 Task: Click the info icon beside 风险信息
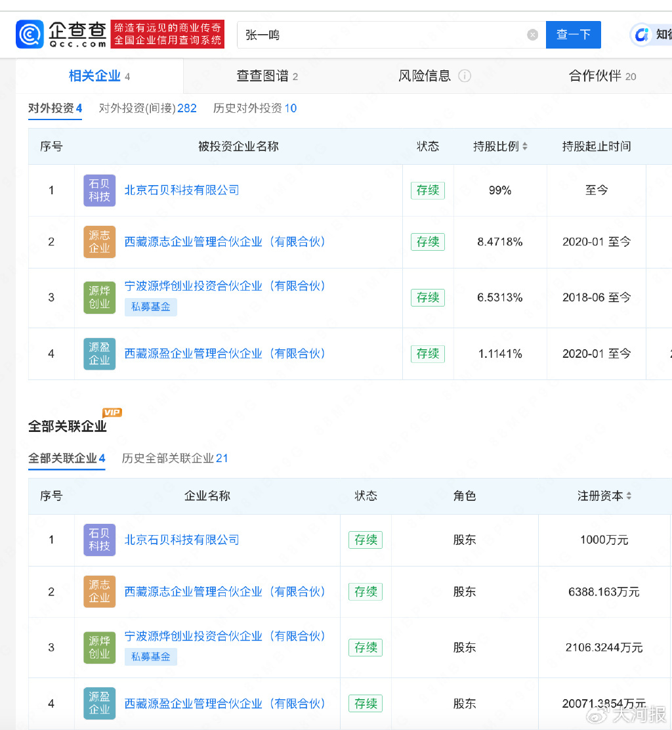(465, 76)
